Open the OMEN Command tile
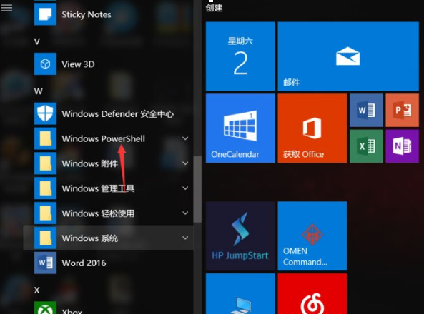This screenshot has width=424, height=314. [x=312, y=235]
